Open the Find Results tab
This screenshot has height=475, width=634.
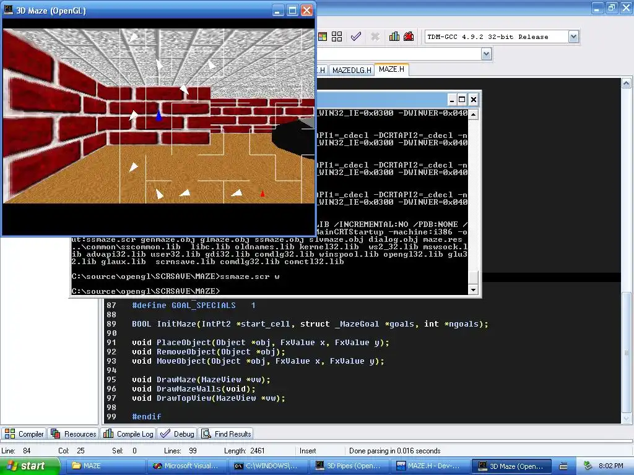pos(227,434)
